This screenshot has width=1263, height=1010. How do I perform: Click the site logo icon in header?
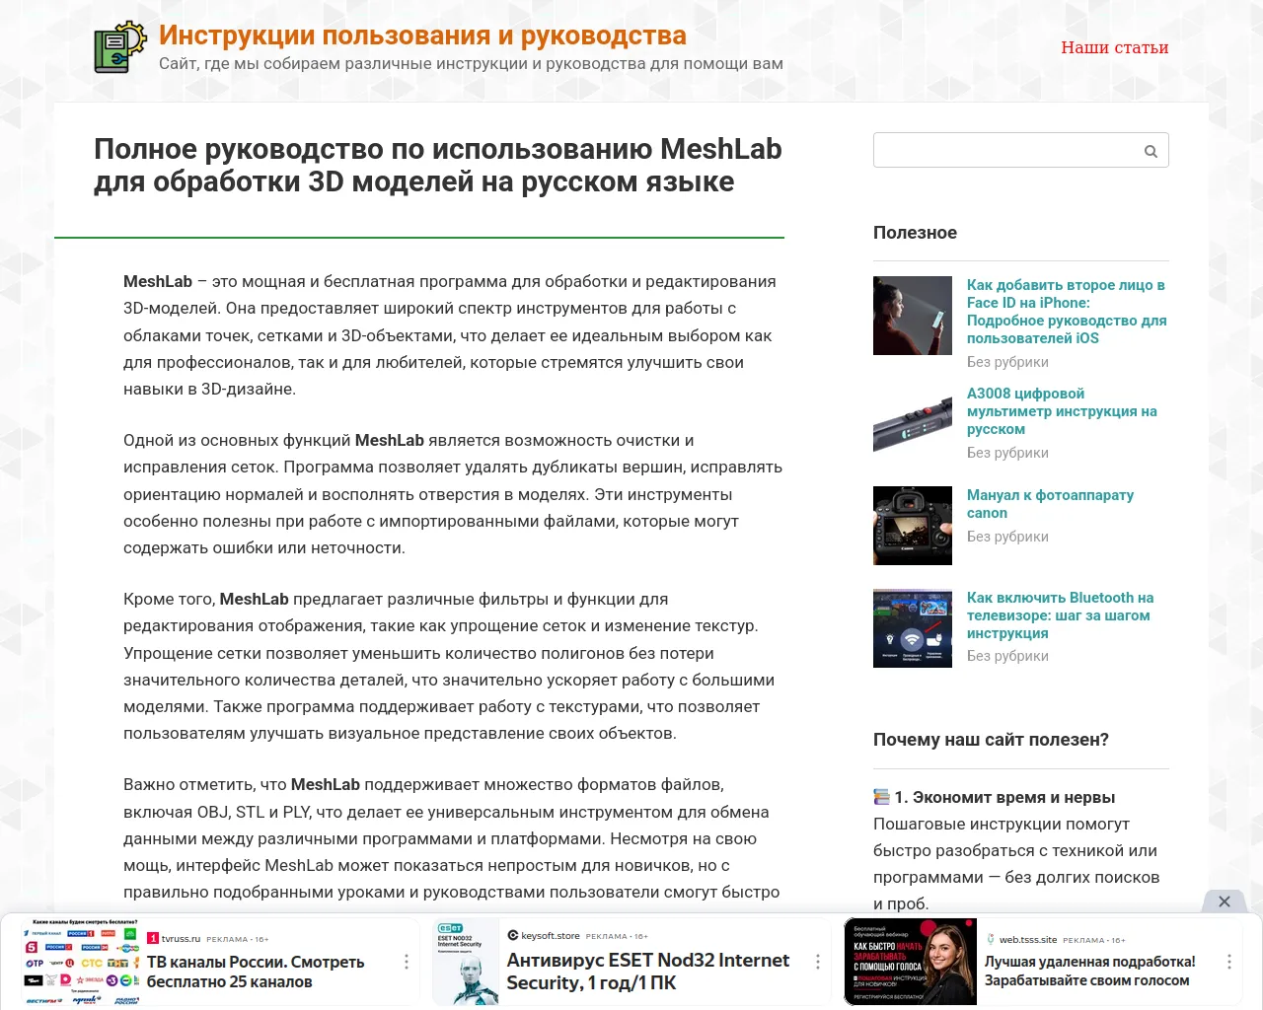tap(120, 47)
